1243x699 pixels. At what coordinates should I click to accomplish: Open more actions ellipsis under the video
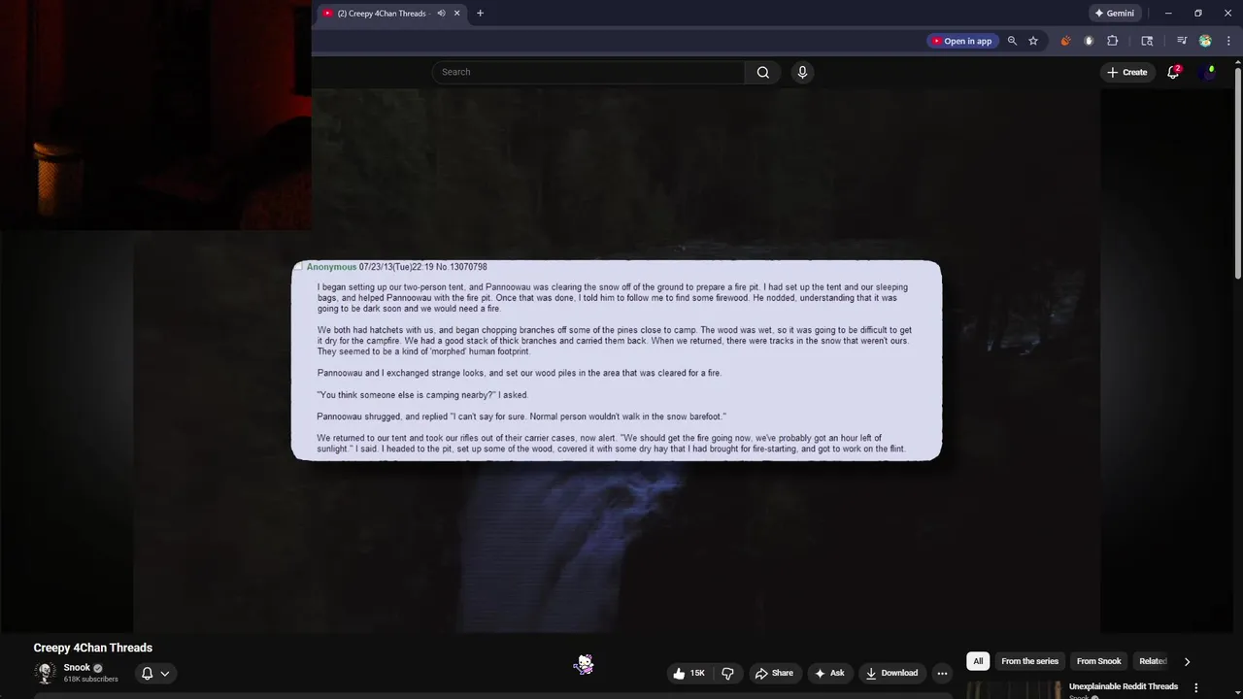(942, 673)
